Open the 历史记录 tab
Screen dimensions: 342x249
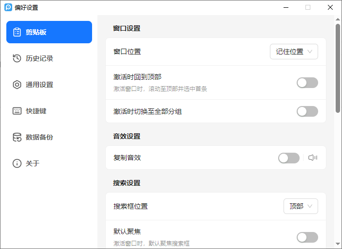(39, 58)
